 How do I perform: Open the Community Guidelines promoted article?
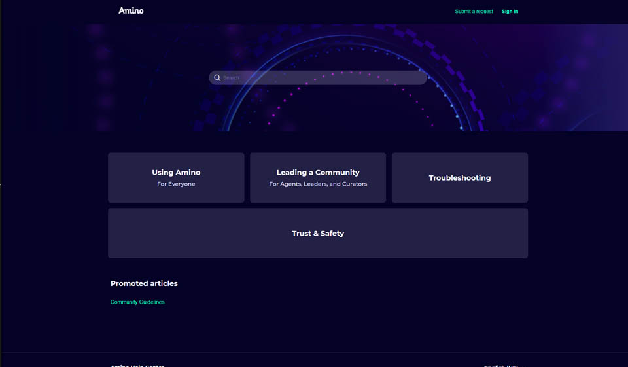click(x=137, y=302)
